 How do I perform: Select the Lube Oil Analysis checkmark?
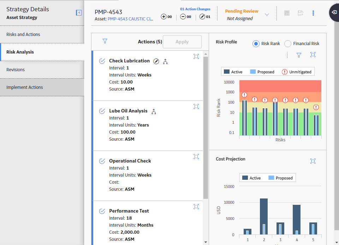point(102,111)
